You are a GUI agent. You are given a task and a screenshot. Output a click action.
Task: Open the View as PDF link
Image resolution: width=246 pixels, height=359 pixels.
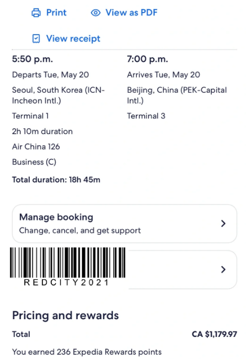pyautogui.click(x=131, y=13)
